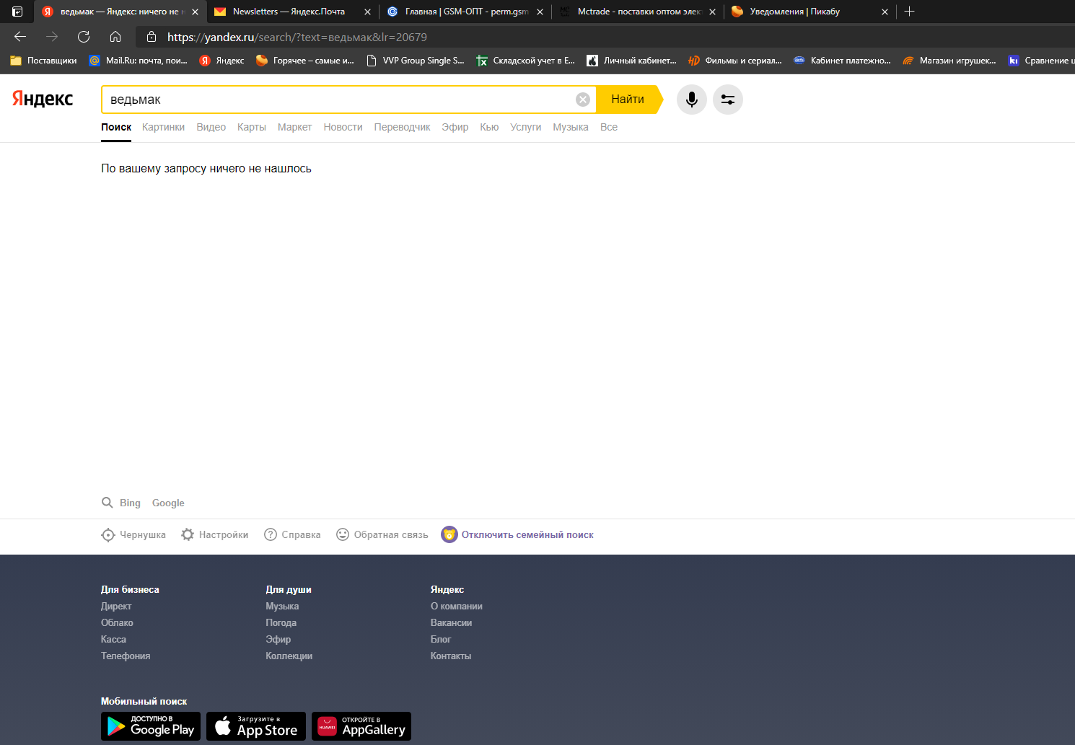The height and width of the screenshot is (745, 1075).
Task: Open a new browser tab with plus icon
Action: click(x=910, y=12)
